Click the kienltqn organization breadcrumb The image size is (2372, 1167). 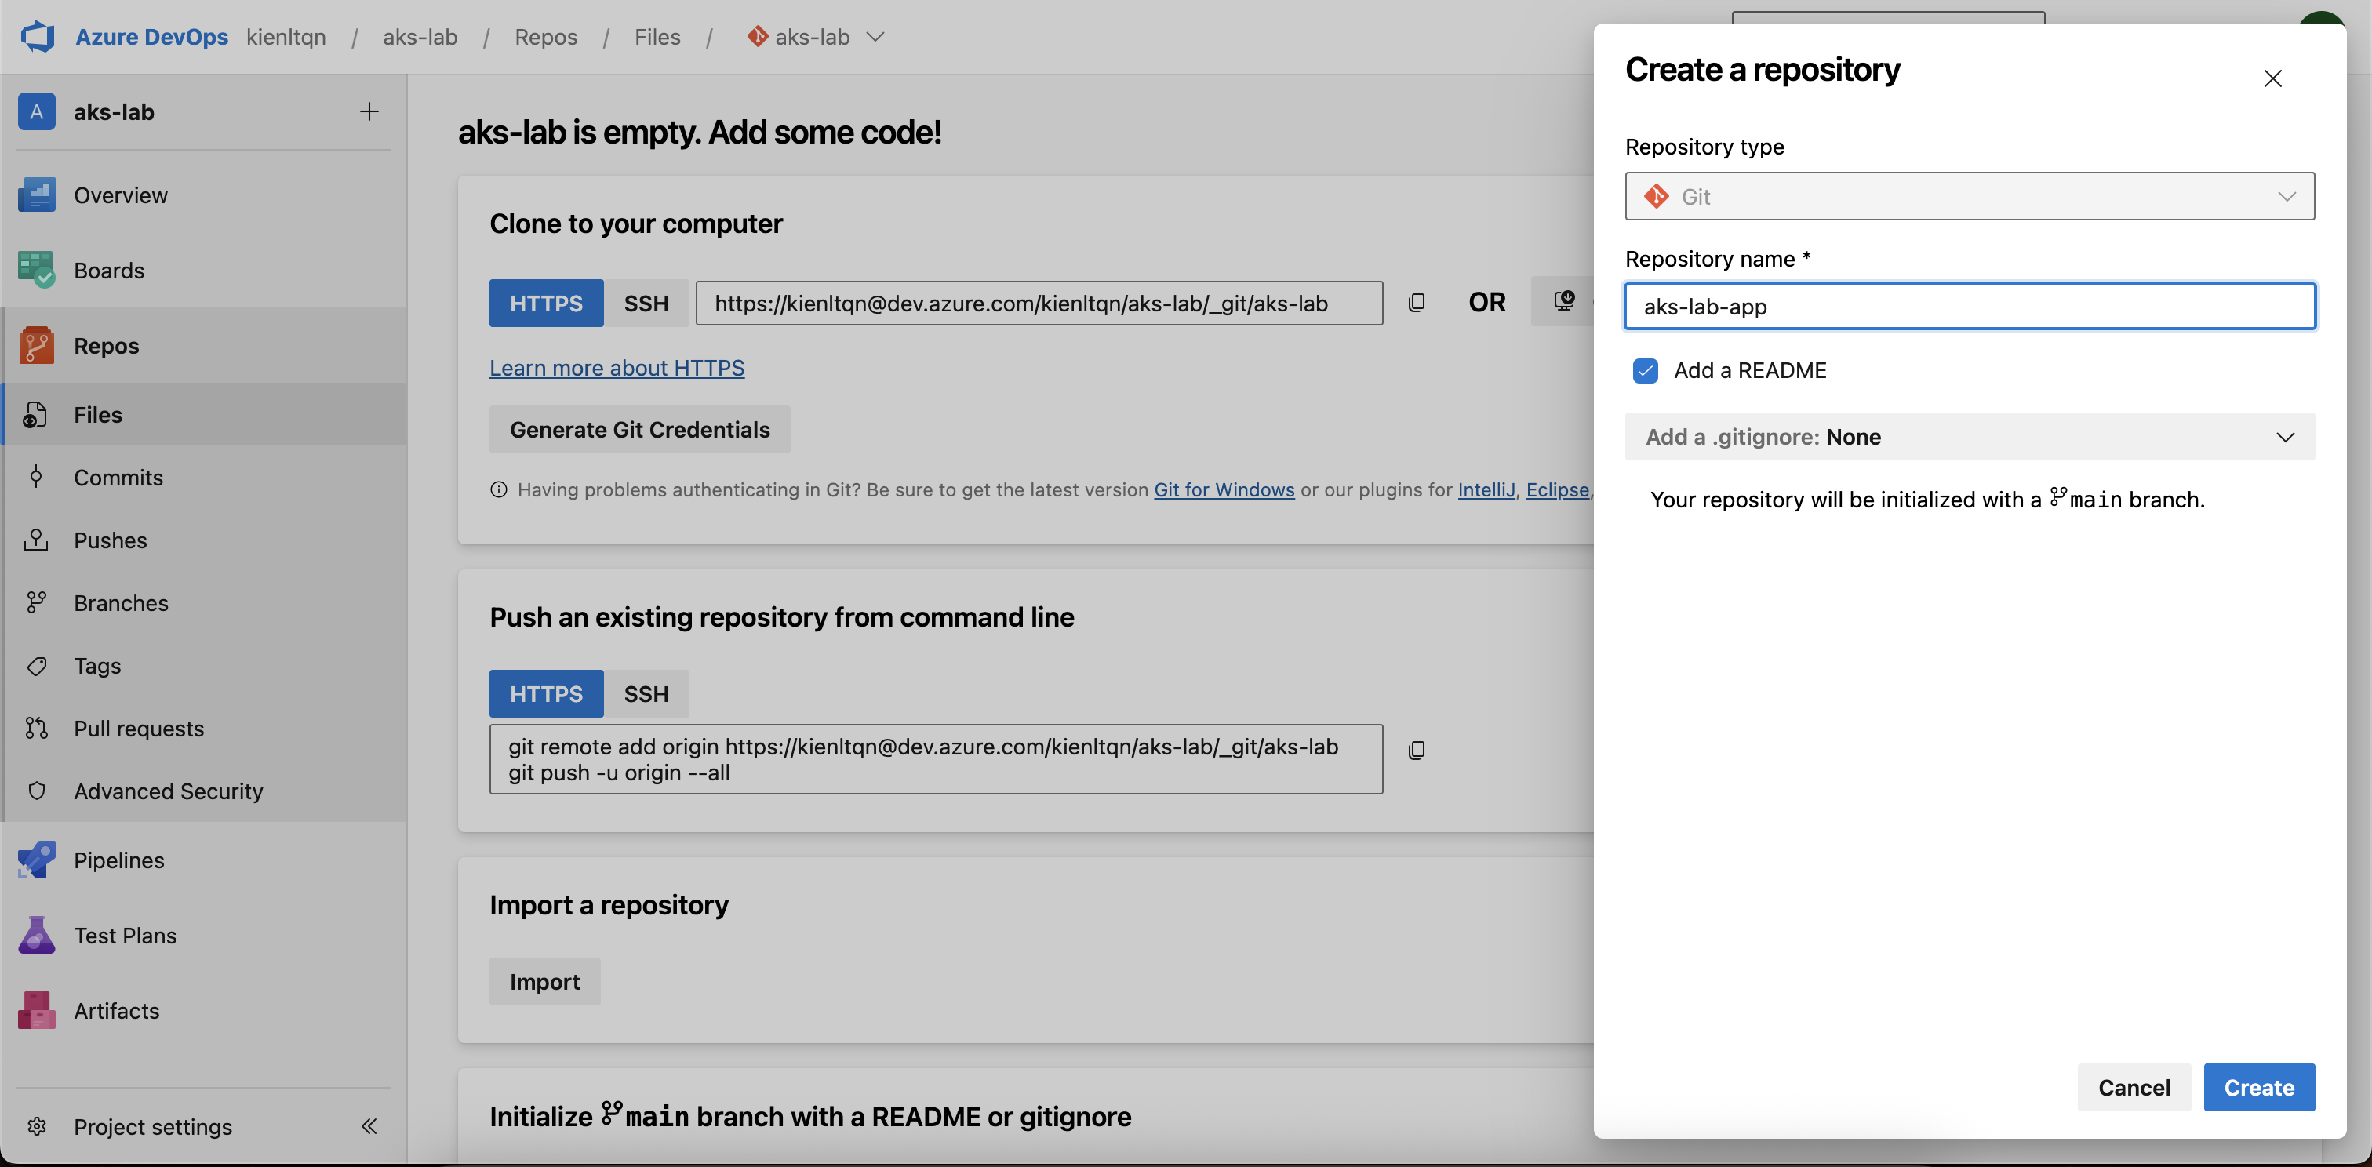coord(286,37)
